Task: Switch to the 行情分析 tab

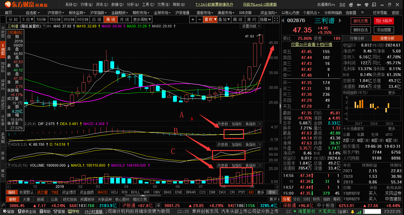Action: point(357,38)
